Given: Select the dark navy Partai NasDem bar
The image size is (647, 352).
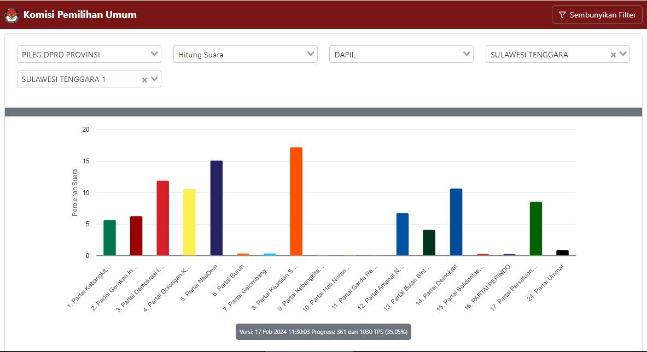Looking at the screenshot, I should click(217, 208).
